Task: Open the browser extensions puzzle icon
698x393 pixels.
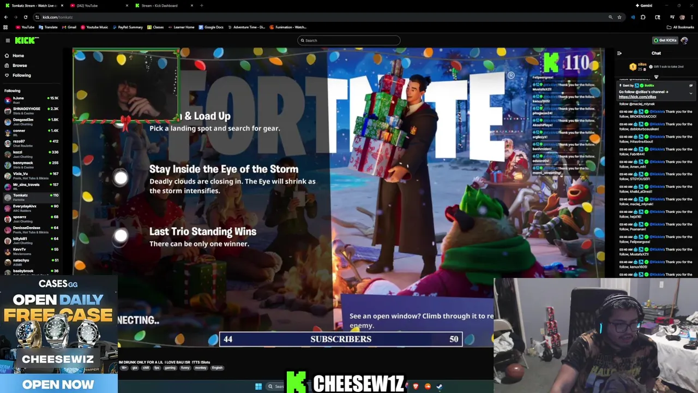Action: 643,17
